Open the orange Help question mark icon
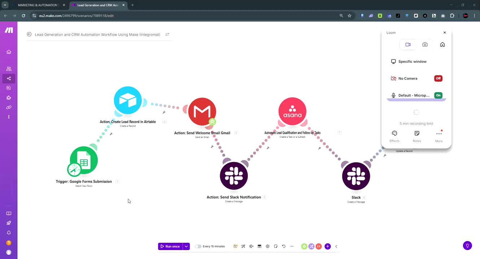The image size is (480, 259). (x=9, y=243)
